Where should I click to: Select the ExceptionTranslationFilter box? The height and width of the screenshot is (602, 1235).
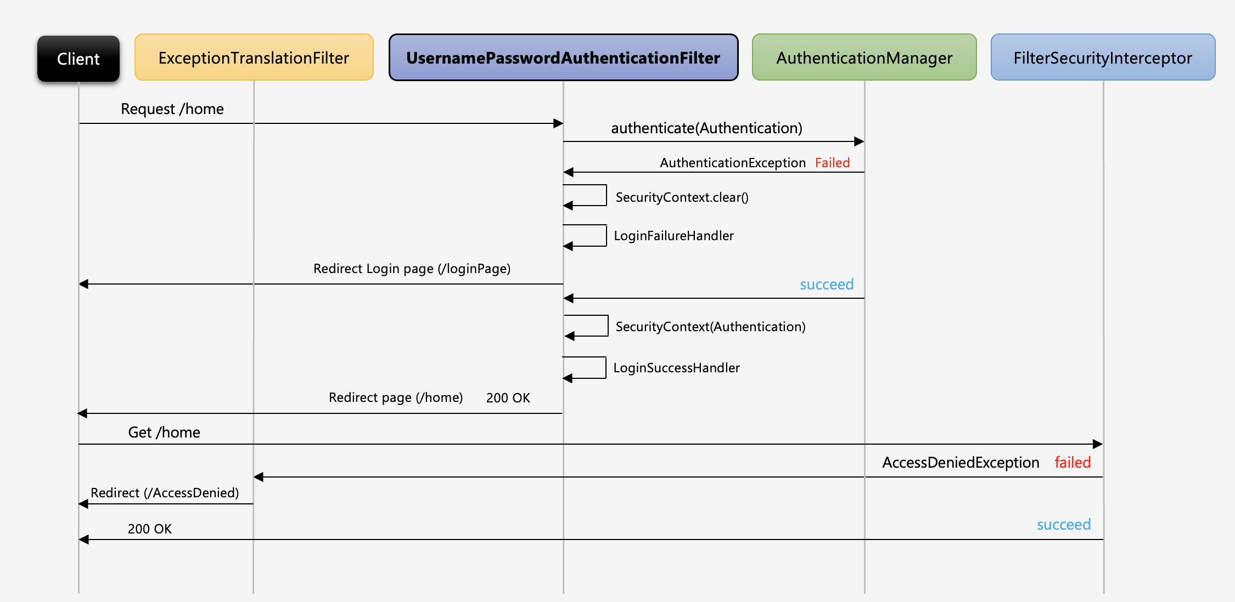point(254,58)
